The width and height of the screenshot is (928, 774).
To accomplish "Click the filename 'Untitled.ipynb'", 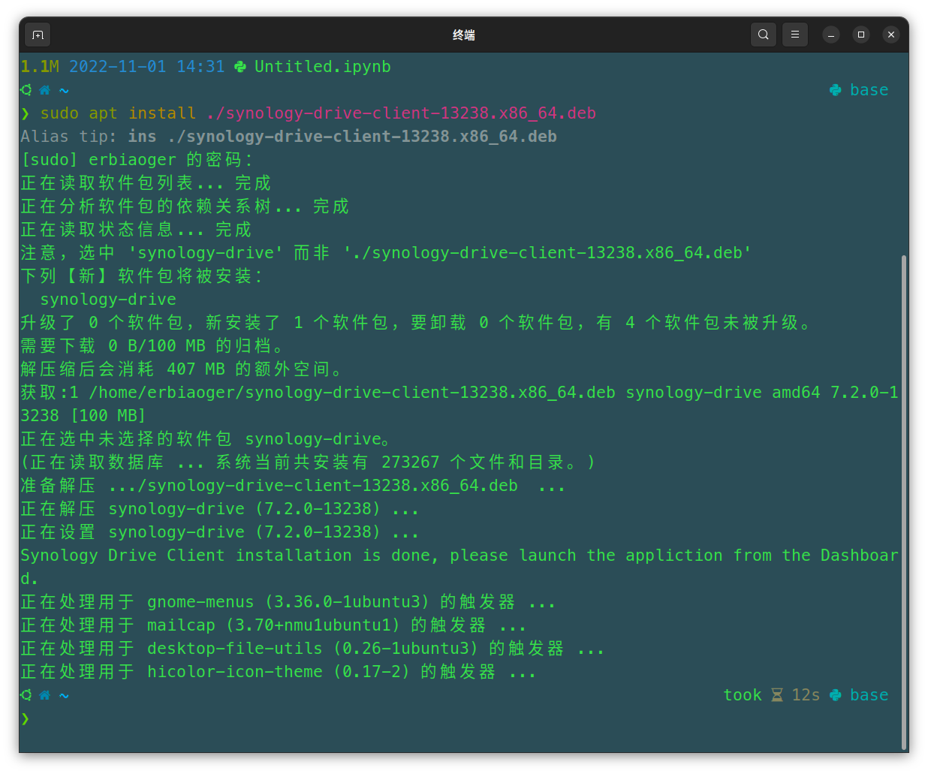I will (x=323, y=67).
